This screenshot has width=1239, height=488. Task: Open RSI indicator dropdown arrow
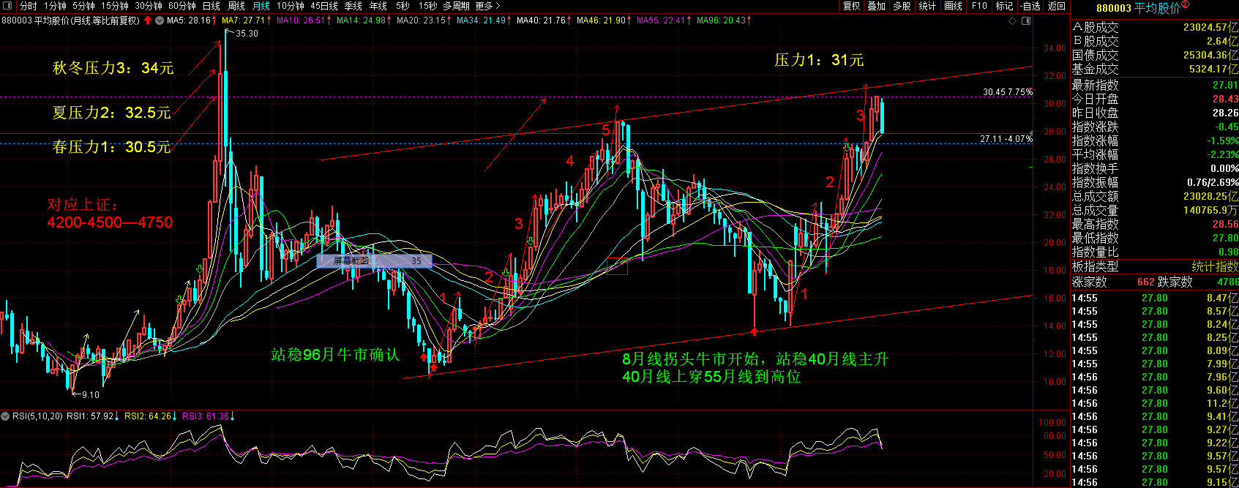pyautogui.click(x=5, y=416)
